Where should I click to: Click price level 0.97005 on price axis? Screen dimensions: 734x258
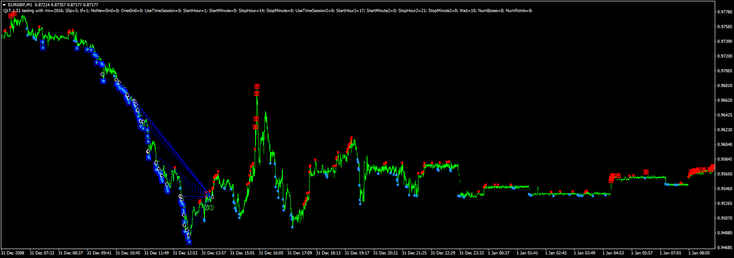click(x=725, y=71)
